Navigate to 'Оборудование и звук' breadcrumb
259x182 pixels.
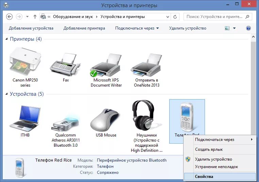pos(73,17)
